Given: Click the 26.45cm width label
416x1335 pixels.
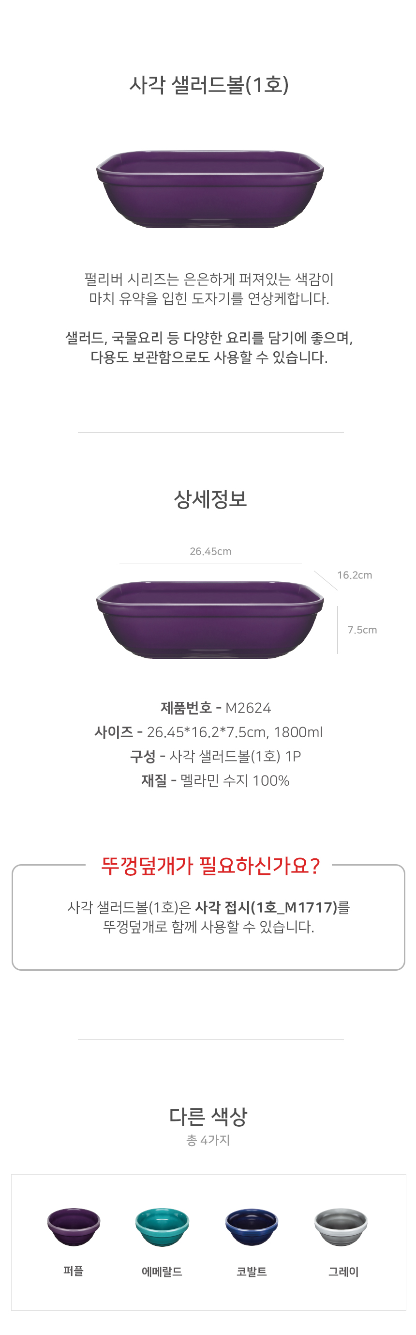Looking at the screenshot, I should [210, 551].
